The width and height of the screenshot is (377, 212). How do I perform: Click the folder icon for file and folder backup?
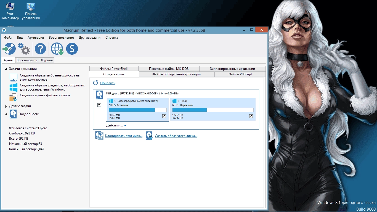(x=14, y=97)
